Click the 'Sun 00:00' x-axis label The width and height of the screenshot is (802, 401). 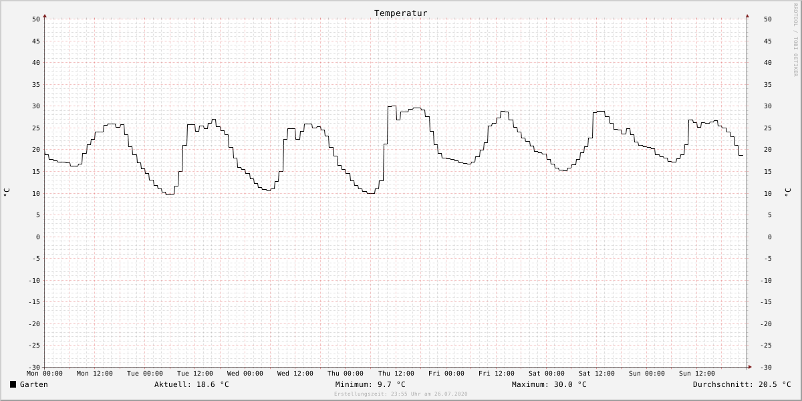[x=647, y=374]
